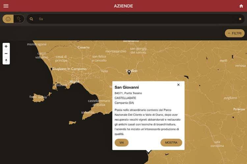Click the avigliano map label
The width and height of the screenshot is (247, 164).
(x=230, y=98)
